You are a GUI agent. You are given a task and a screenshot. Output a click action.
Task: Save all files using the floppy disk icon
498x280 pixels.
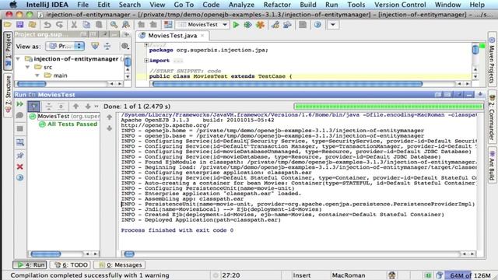tap(20, 25)
